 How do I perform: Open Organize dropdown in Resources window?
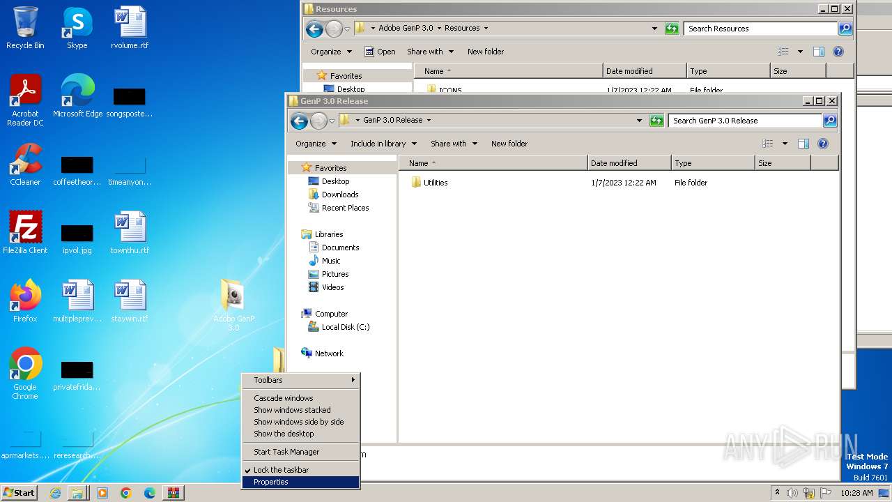[331, 52]
